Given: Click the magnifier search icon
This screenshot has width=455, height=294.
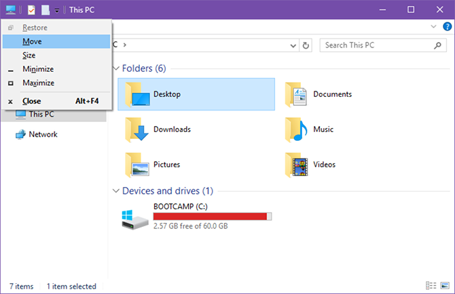Looking at the screenshot, I should (437, 45).
